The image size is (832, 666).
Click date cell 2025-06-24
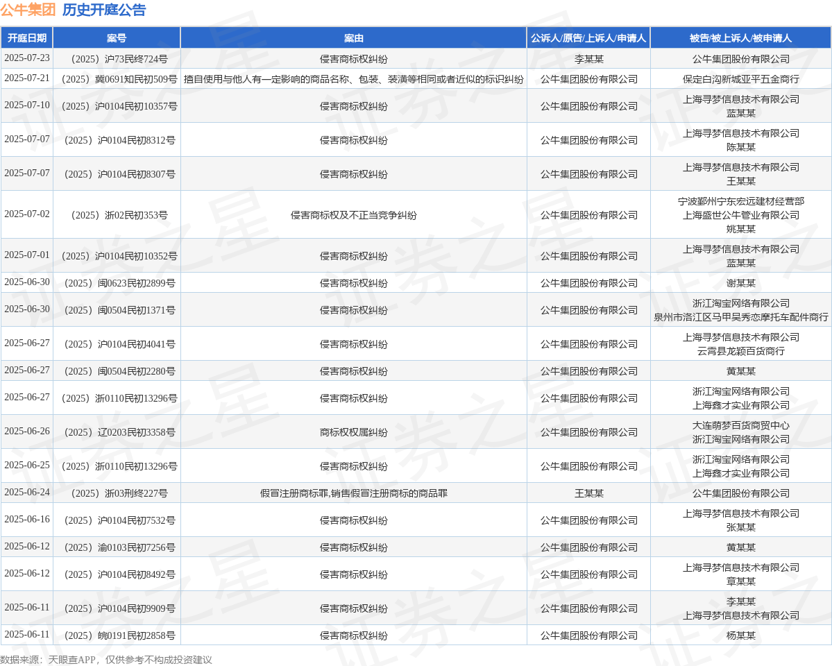pos(27,492)
